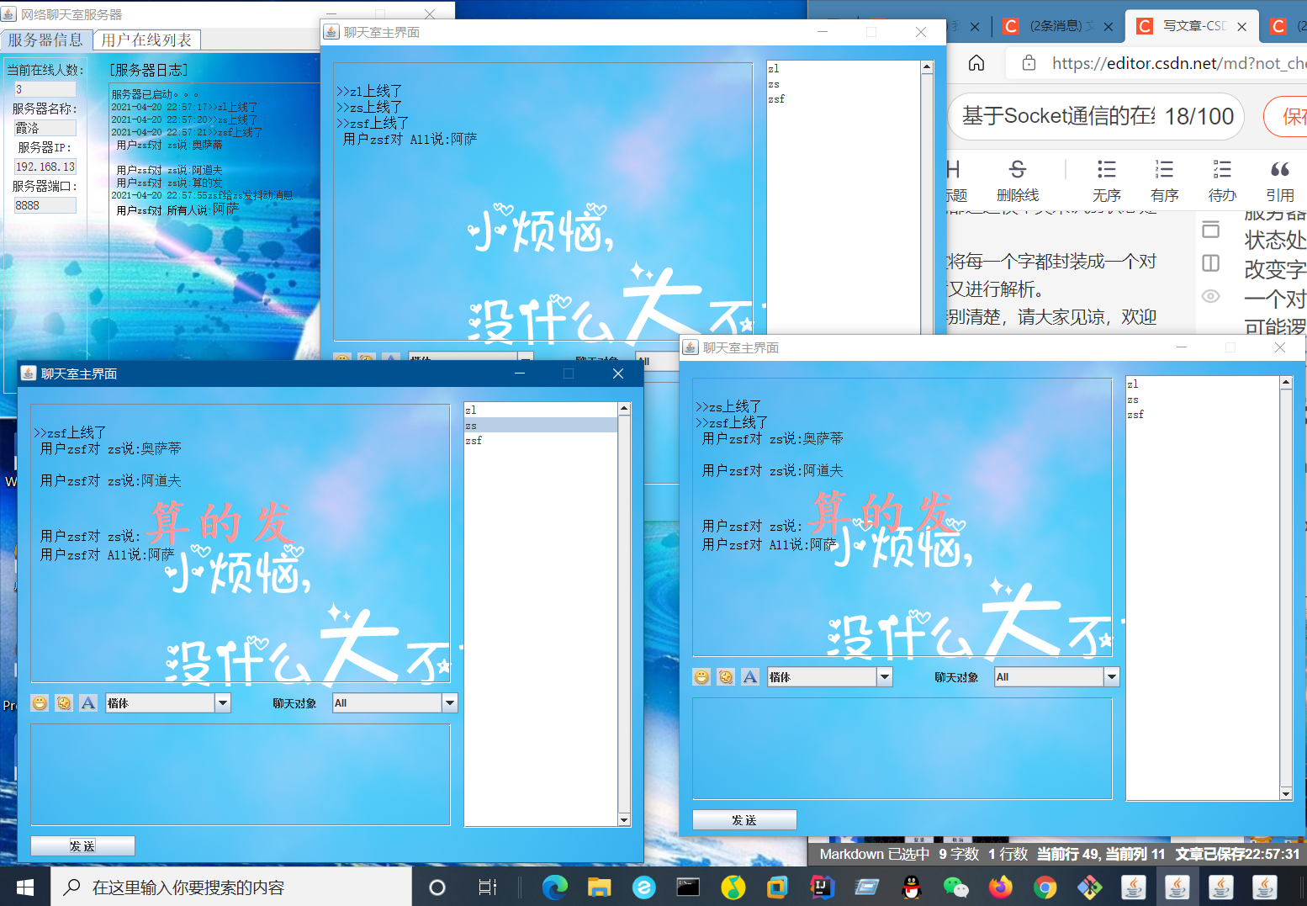Click the second emoji icon in right chat window
The width and height of the screenshot is (1307, 906).
point(725,676)
